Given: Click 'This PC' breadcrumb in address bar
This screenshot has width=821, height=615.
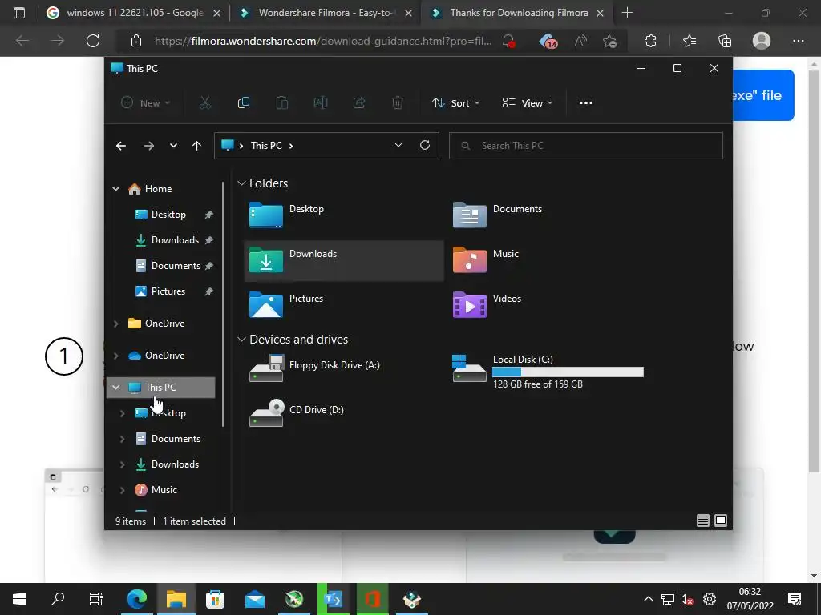Looking at the screenshot, I should tap(266, 146).
